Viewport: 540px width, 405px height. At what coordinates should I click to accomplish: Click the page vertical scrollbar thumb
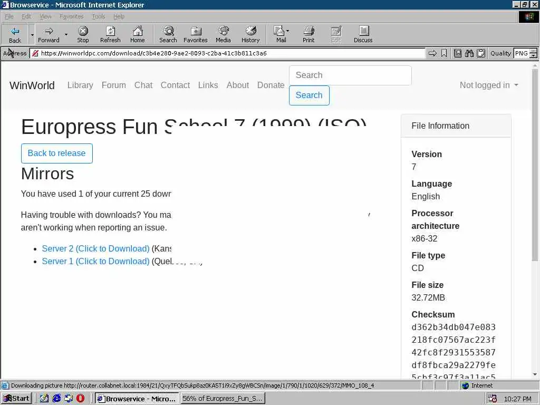tap(535, 165)
